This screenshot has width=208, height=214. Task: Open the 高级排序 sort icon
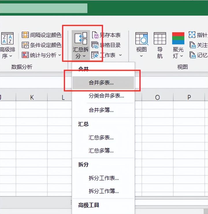click(x=7, y=38)
